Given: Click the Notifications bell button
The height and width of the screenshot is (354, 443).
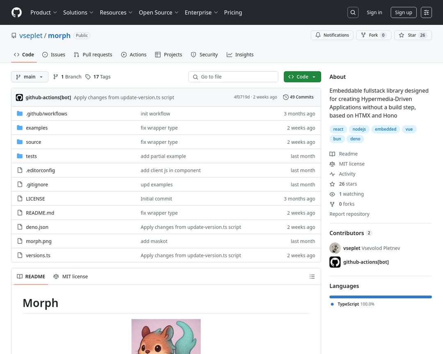Looking at the screenshot, I should pos(332,35).
